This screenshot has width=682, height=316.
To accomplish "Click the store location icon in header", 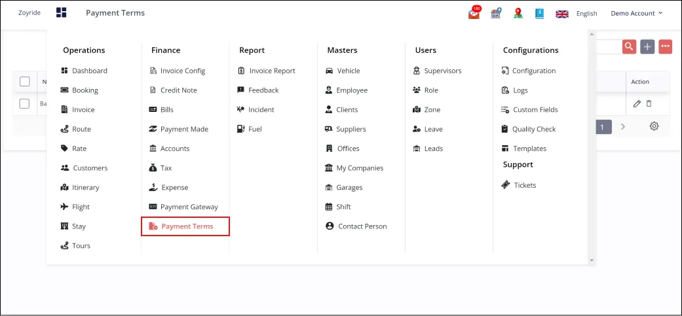I will [496, 14].
